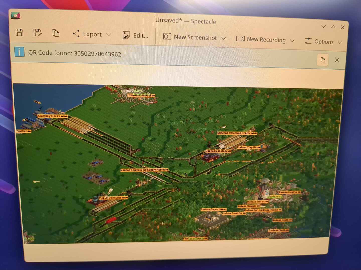Click the QR code number text
This screenshot has height=270, width=361.
pyautogui.click(x=97, y=54)
